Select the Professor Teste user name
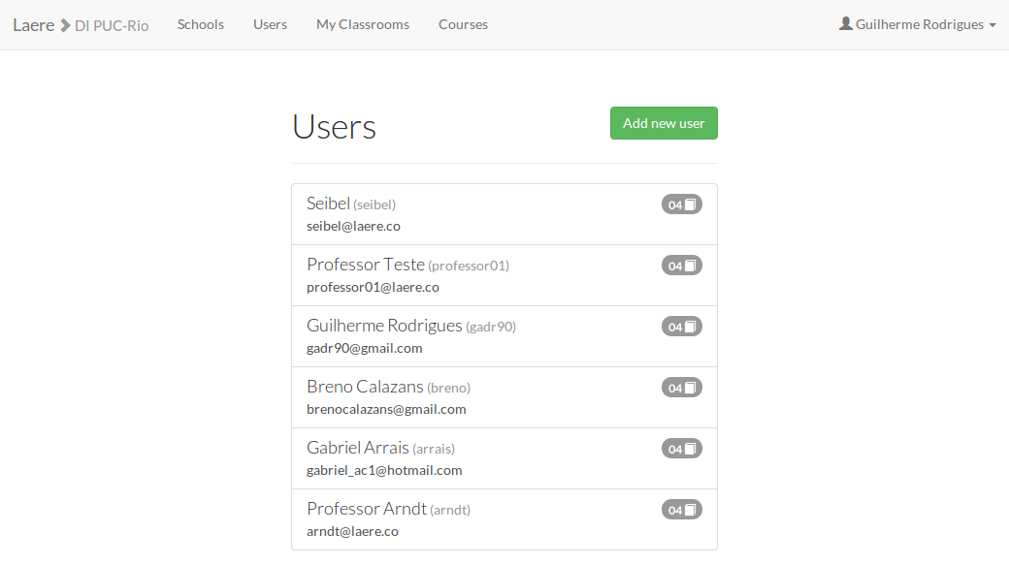Screen dimensions: 1009x565 coord(366,265)
